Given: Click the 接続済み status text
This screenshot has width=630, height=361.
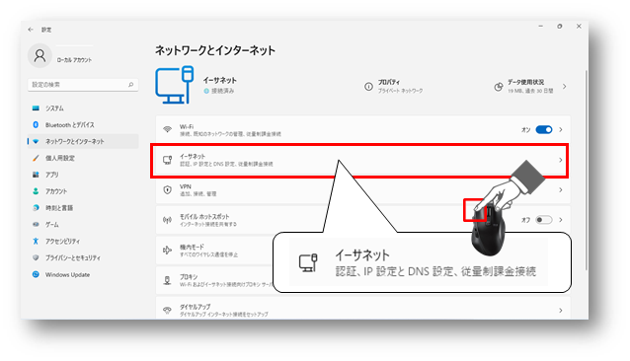Looking at the screenshot, I should click(x=222, y=91).
